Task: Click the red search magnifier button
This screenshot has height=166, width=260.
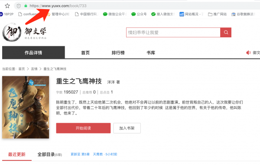Action: 226,33
